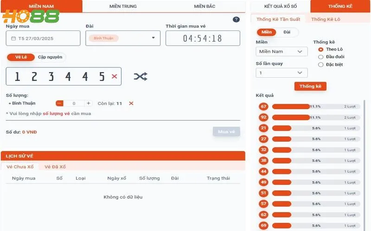The height and width of the screenshot is (231, 371).
Task: Decrease ticket quantity with minus button
Action: 59,103
